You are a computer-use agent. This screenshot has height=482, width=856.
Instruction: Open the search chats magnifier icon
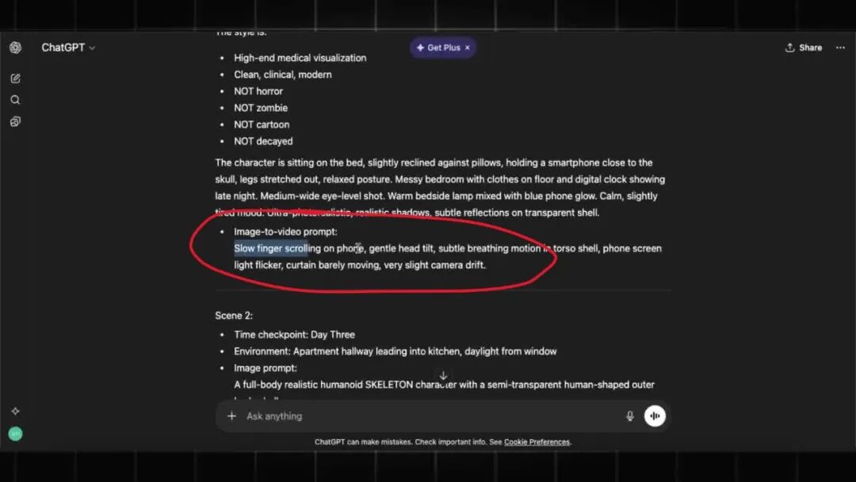[x=15, y=100]
